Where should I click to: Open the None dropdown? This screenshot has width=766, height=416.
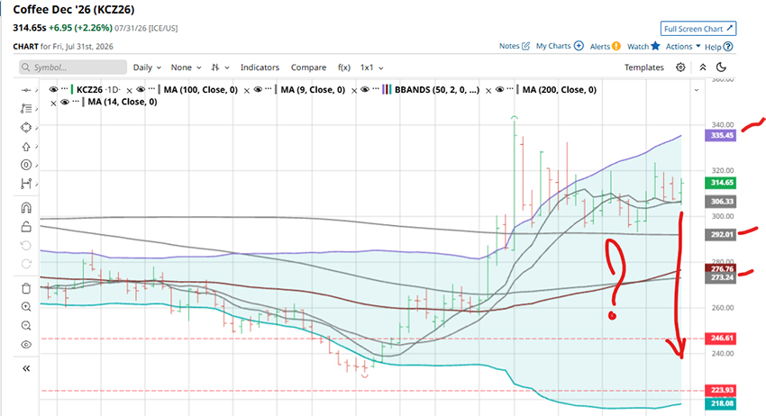(186, 68)
